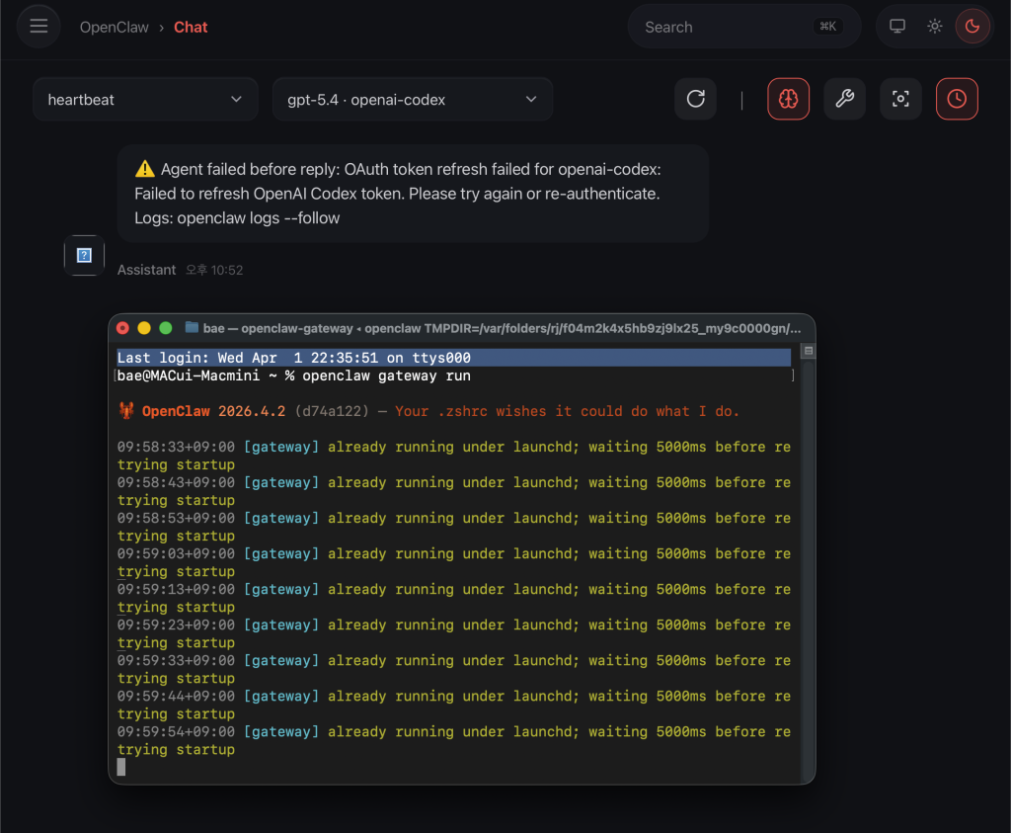Enable dark theme moon icon
Image resolution: width=1011 pixels, height=833 pixels.
[972, 27]
